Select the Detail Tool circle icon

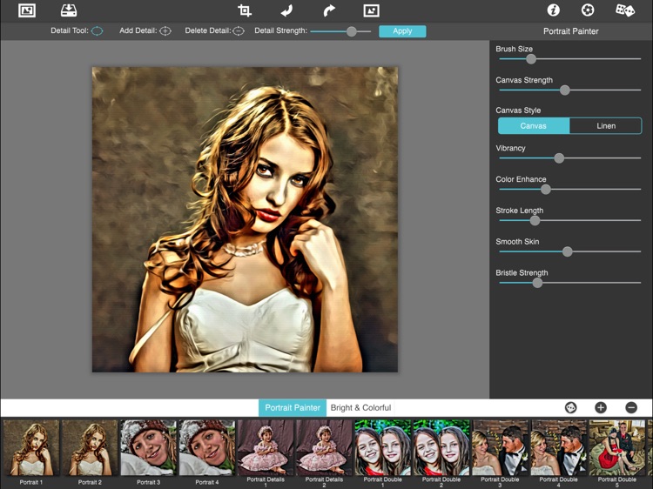(97, 30)
